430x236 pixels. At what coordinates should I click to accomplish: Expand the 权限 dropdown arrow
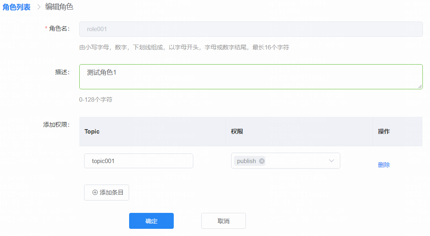(331, 161)
